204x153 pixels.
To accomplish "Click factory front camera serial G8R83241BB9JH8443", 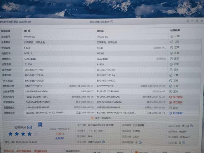I will [37, 108].
